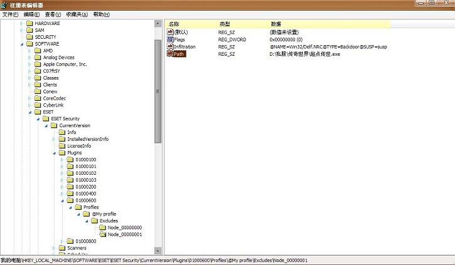Click the ESET folder icon

(38, 112)
